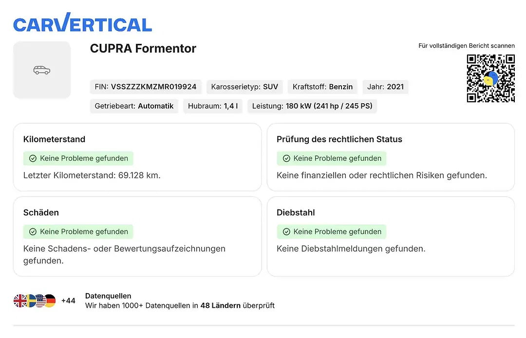Click checkmark icon under Kilometerstand
The width and height of the screenshot is (526, 338).
33,158
